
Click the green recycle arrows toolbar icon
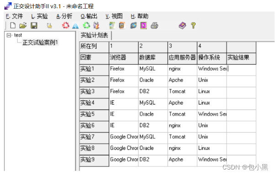(x=86, y=26)
